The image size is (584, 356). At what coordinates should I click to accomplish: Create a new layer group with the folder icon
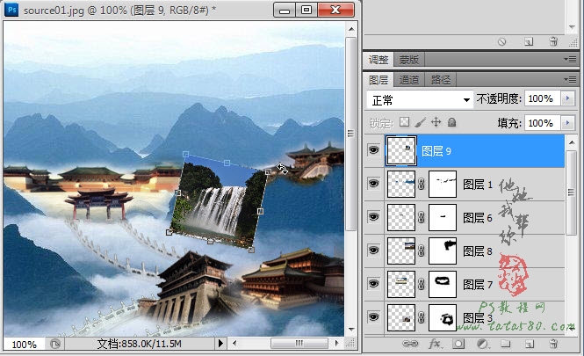pos(506,344)
